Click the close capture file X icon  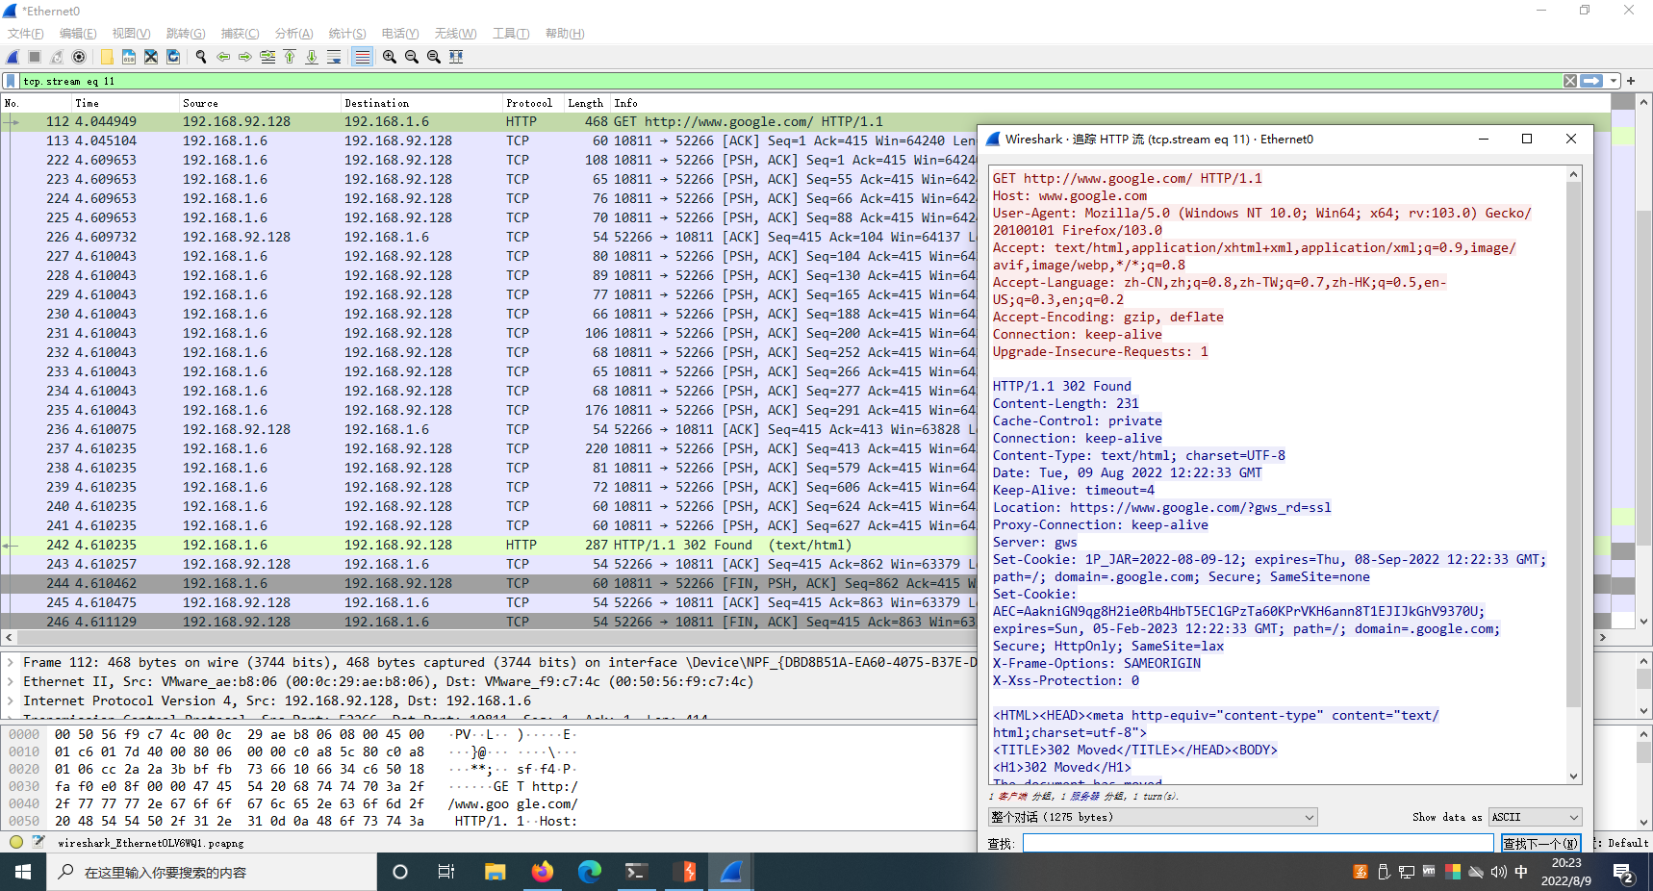click(151, 57)
